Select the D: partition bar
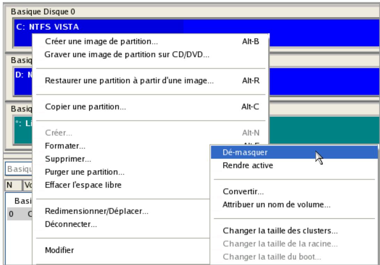The height and width of the screenshot is (265, 380). (324, 81)
